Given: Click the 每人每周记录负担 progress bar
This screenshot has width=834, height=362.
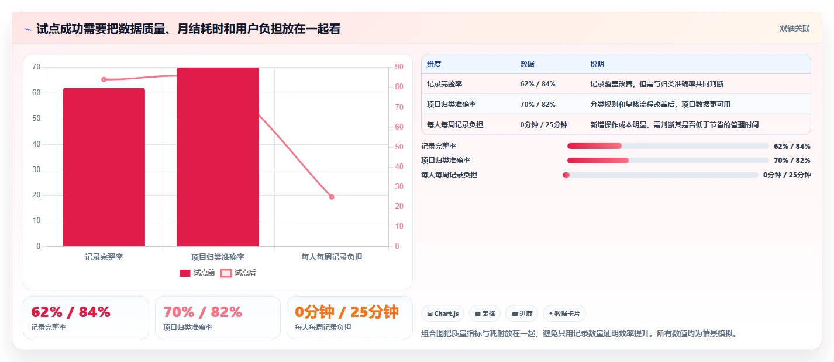Looking at the screenshot, I should 660,175.
